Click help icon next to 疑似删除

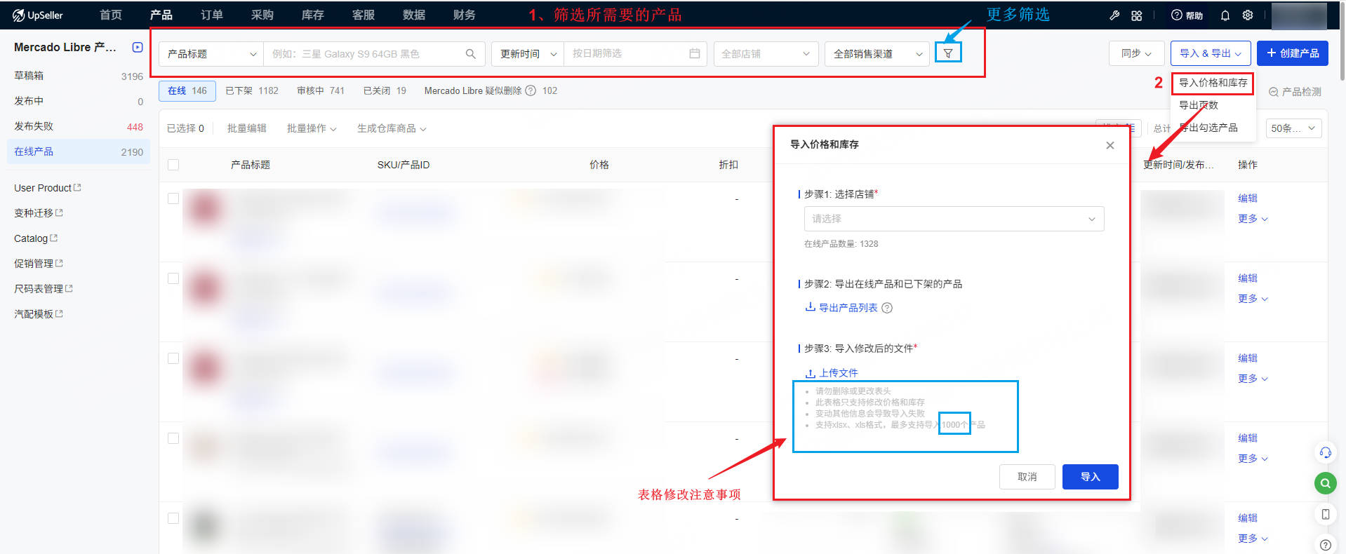pos(531,90)
